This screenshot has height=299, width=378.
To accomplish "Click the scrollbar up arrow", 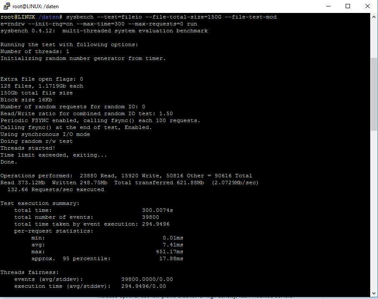I will point(374,17).
